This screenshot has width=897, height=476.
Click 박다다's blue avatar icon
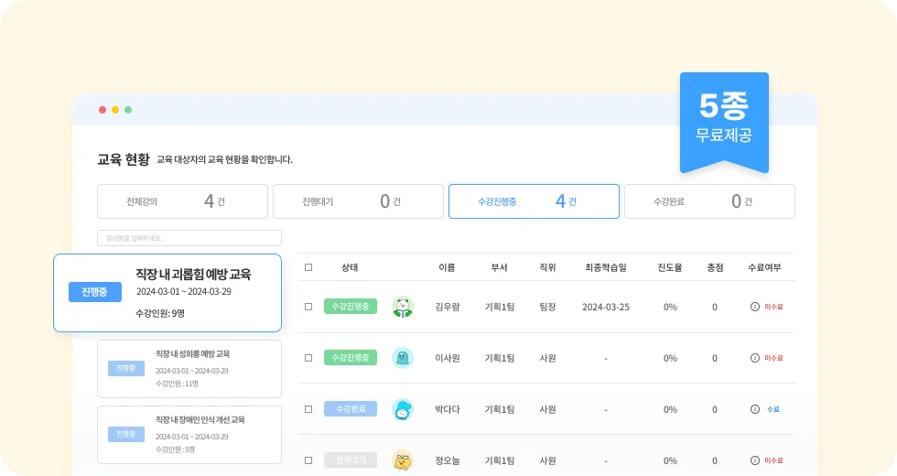403,409
